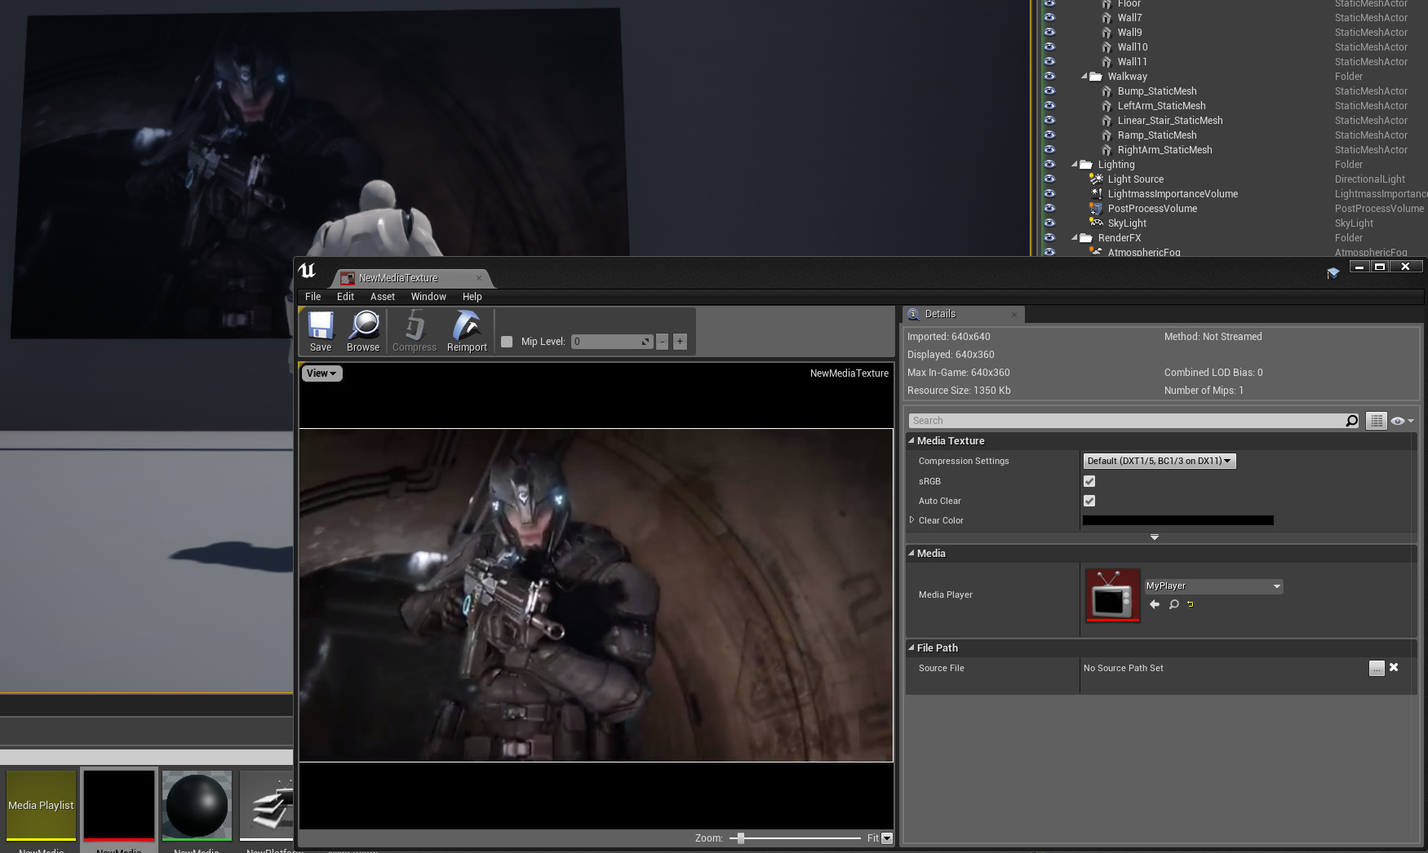This screenshot has height=853, width=1428.
Task: Uncheck the sRGB checkbox
Action: click(1089, 481)
